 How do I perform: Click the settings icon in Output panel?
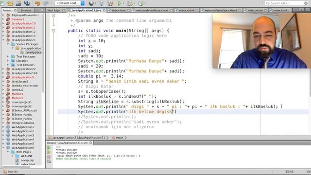(49, 161)
